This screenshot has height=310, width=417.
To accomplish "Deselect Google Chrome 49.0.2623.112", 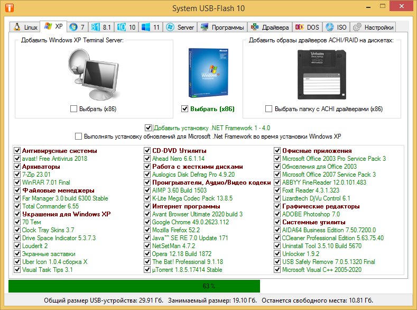I will [x=148, y=222].
